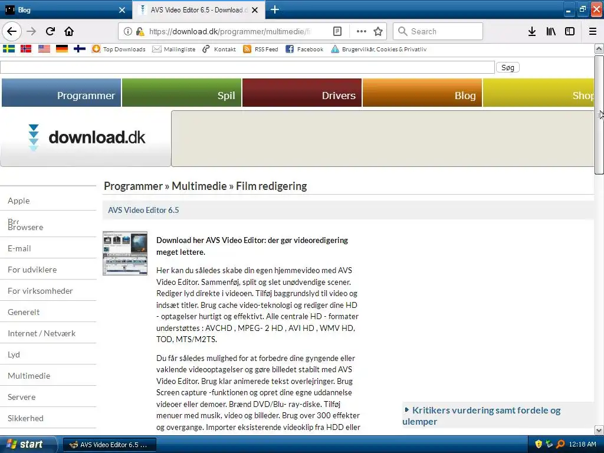
Task: Open the Spil navigation tab
Action: (182, 93)
